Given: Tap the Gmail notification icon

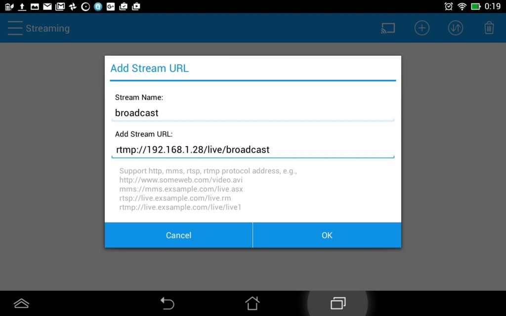Looking at the screenshot, I should pyautogui.click(x=60, y=6).
